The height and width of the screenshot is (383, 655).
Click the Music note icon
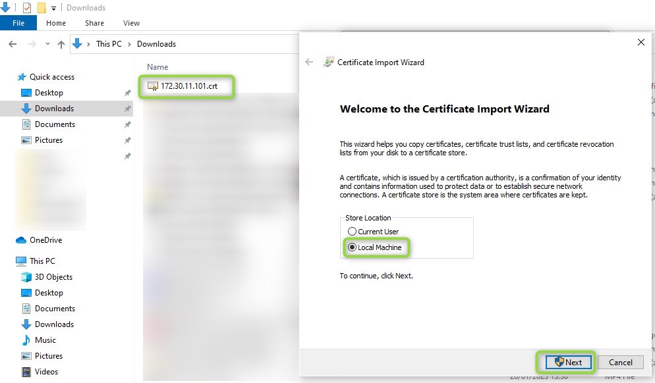coord(26,340)
